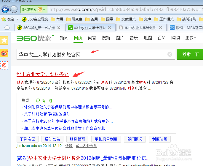
Task: Open the 文献相关 bookmark folder
Action: (126, 19)
